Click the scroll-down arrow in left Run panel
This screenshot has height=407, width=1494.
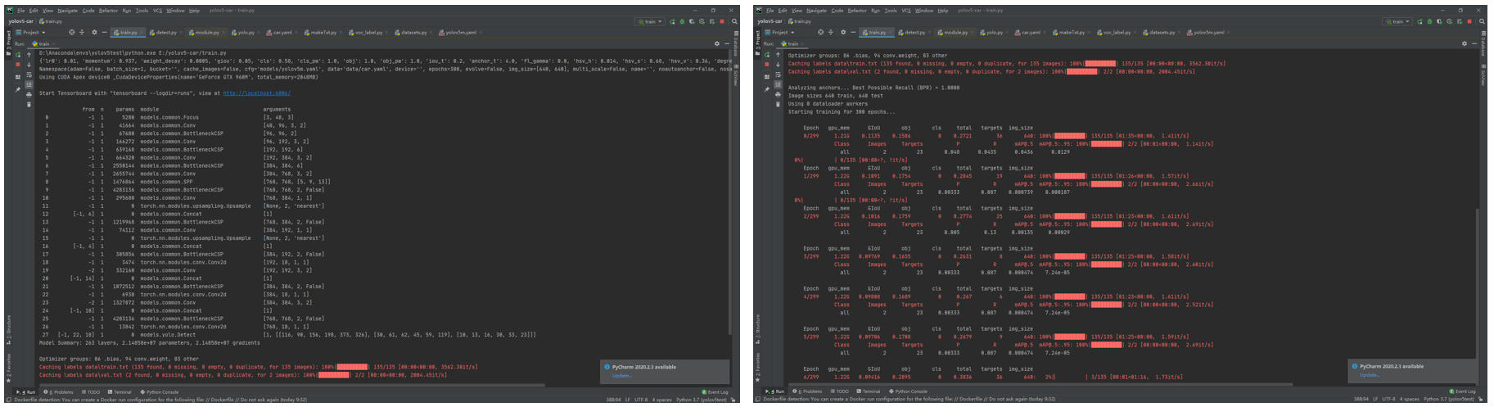click(29, 65)
